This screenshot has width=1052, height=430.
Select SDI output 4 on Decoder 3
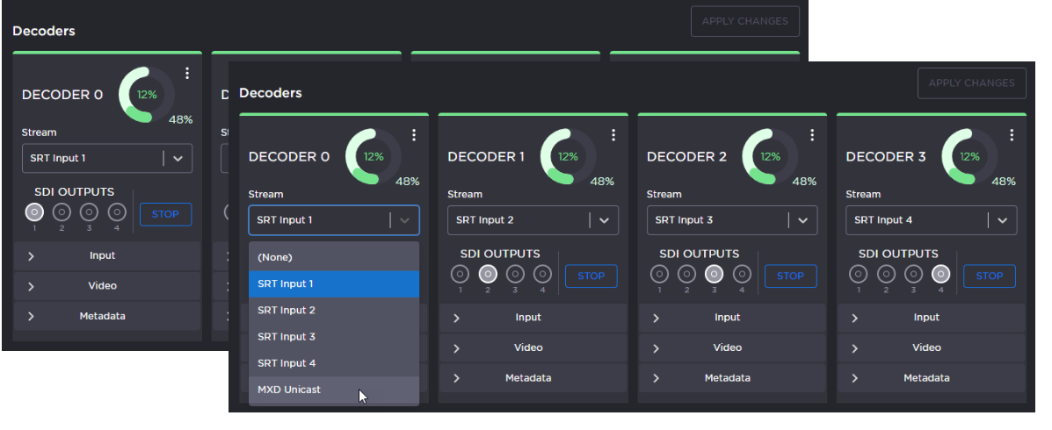pos(940,274)
